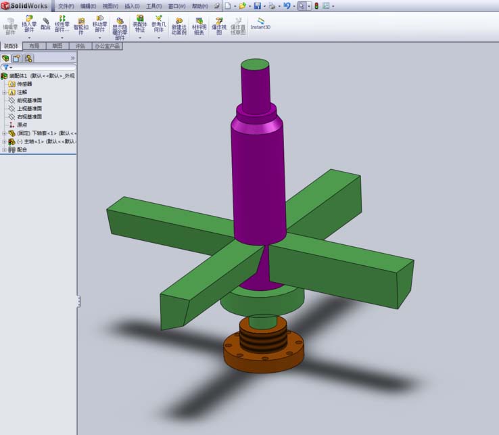Image resolution: width=499 pixels, height=435 pixels.
Task: Open dropdown arrow next to Undo icon
Action: click(293, 6)
